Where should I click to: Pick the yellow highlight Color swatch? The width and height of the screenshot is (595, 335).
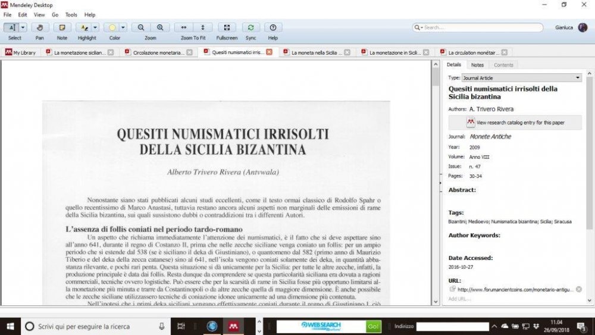112,27
